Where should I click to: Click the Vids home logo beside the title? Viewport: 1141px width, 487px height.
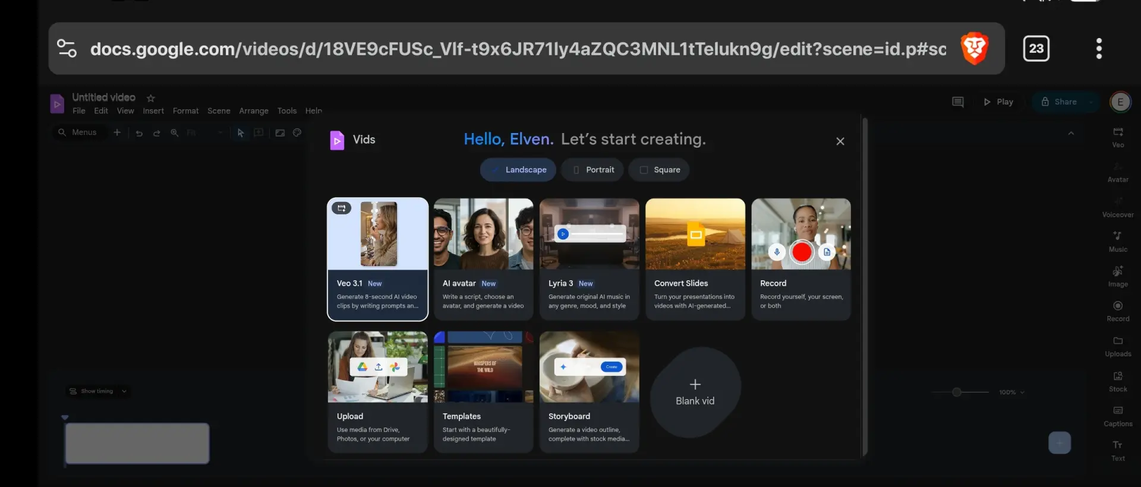tap(57, 104)
